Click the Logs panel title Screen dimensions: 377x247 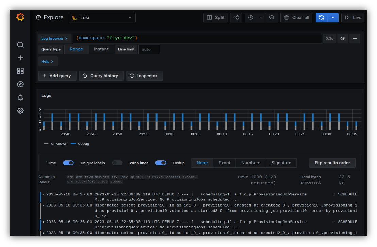click(46, 95)
